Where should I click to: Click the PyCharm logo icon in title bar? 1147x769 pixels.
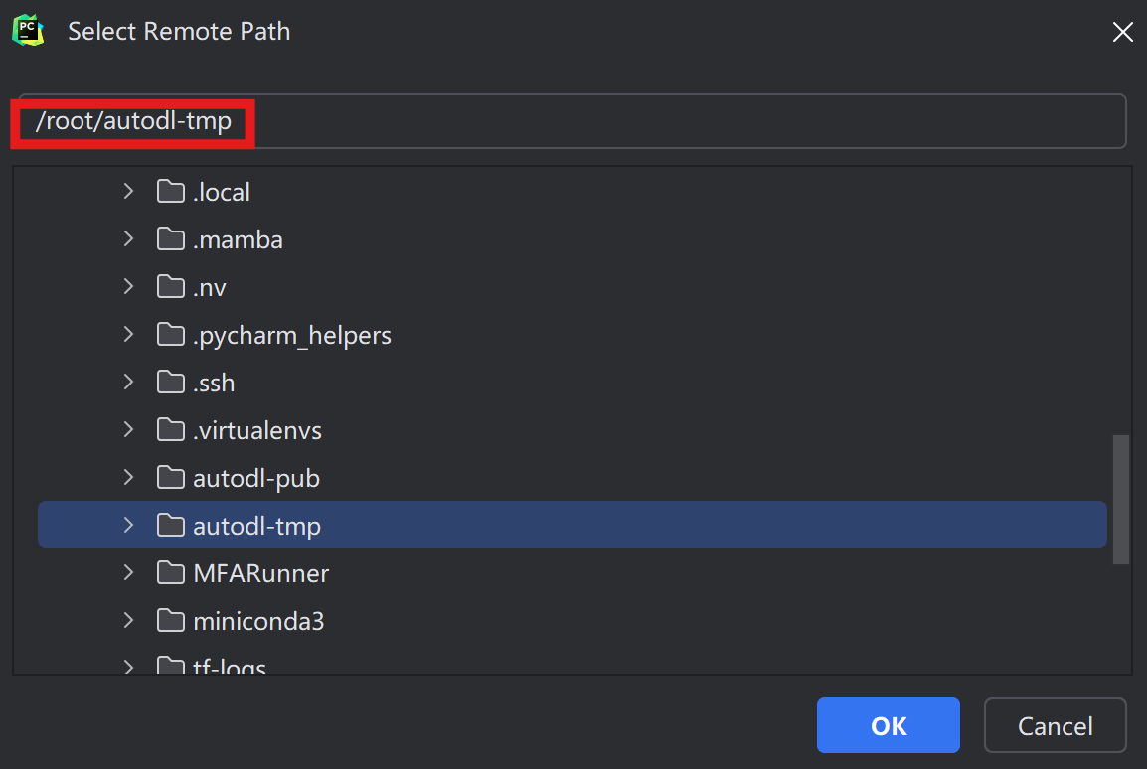[28, 31]
